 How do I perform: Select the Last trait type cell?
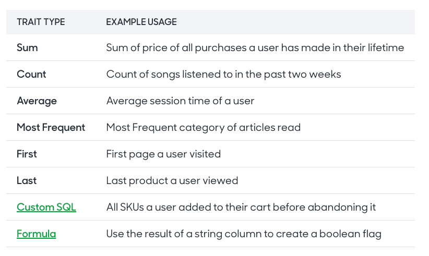pos(27,180)
